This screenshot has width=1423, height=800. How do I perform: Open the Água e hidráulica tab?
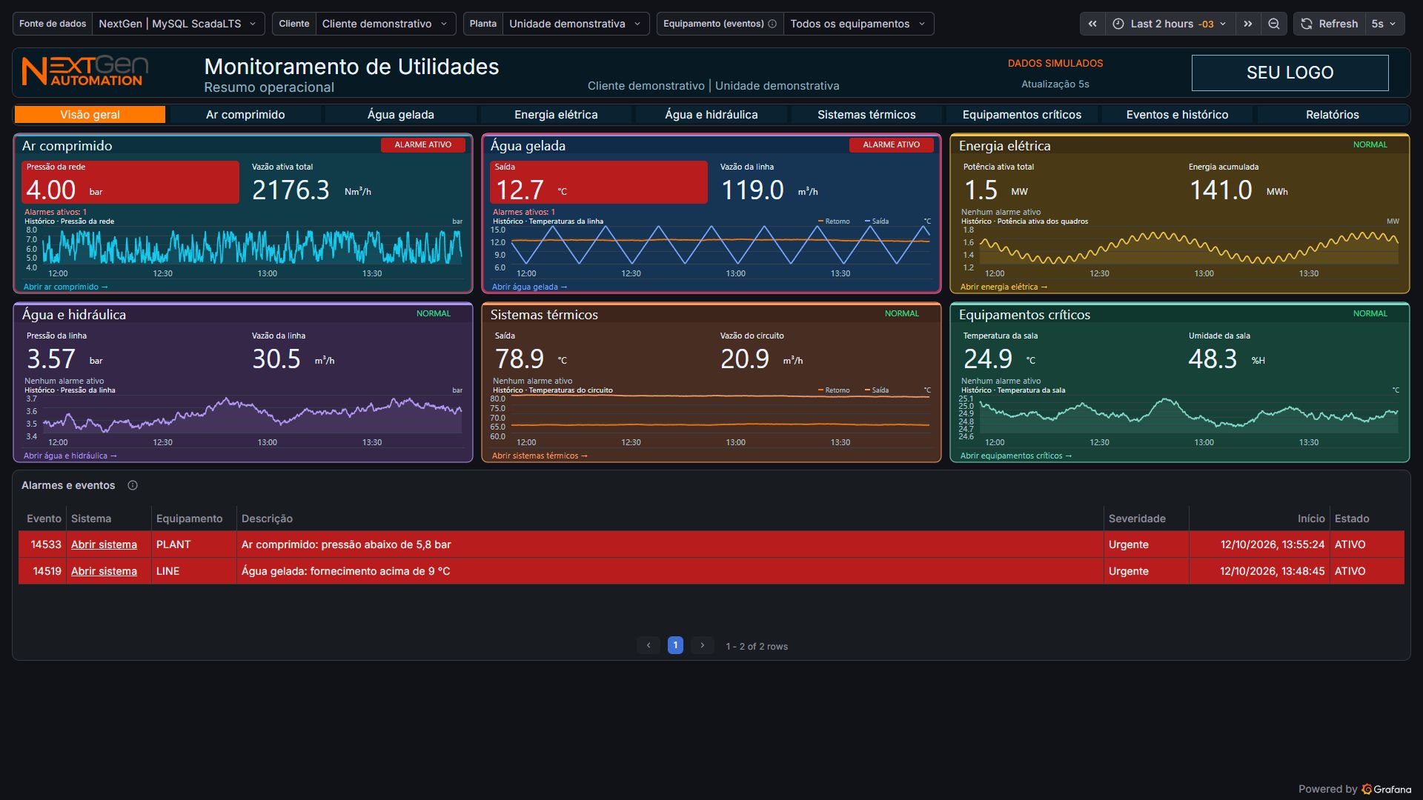(x=711, y=114)
